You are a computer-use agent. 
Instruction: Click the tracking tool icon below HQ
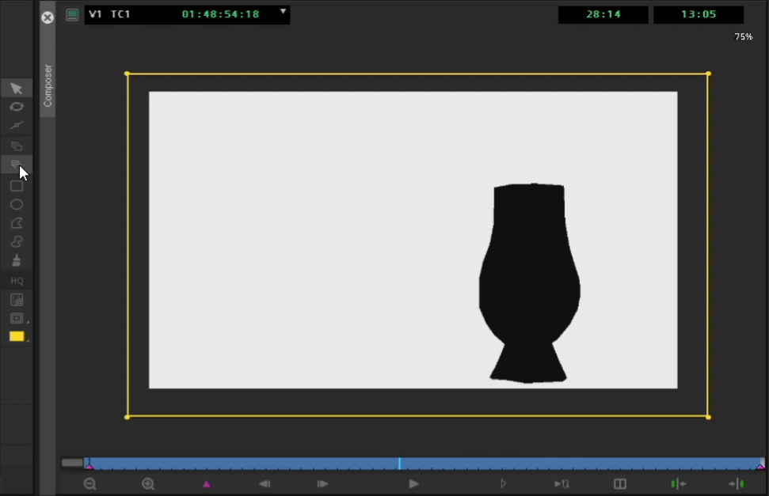tap(16, 300)
